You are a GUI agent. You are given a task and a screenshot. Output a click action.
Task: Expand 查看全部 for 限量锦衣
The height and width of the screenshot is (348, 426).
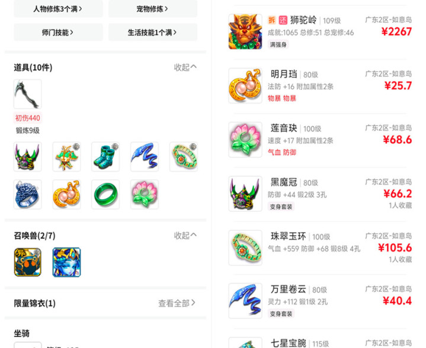coord(177,303)
